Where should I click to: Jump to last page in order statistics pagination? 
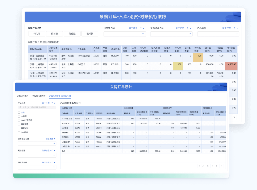pyautogui.click(x=221, y=166)
